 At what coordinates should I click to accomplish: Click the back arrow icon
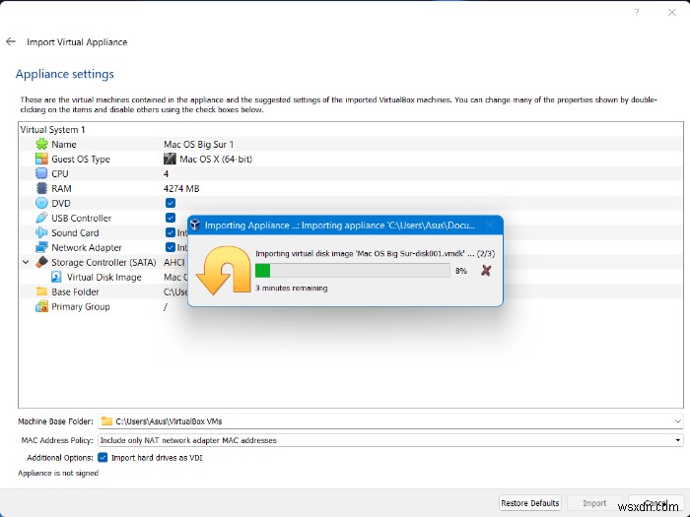pyautogui.click(x=11, y=41)
